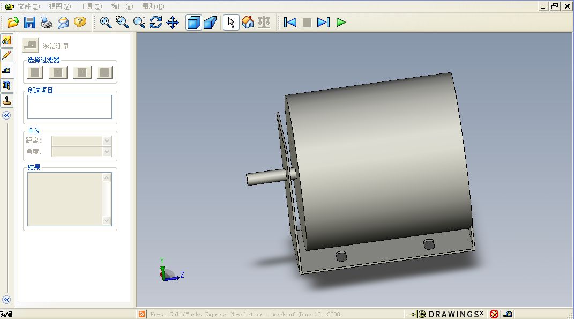This screenshot has width=574, height=319.
Task: Collapse the panel with the bottom chevron button
Action: pyautogui.click(x=6, y=300)
